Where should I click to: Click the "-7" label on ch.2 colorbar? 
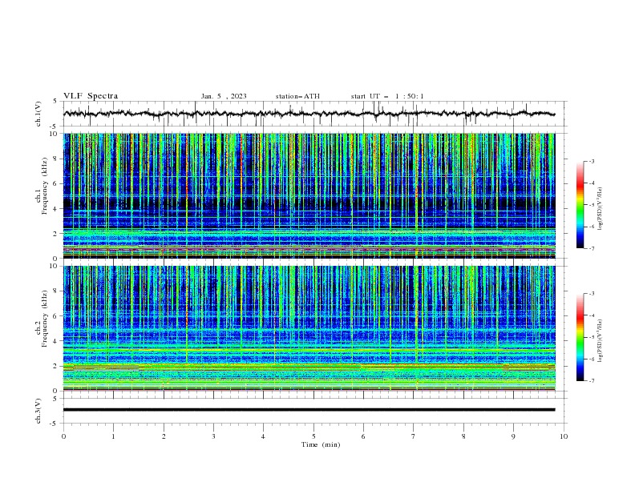[592, 380]
